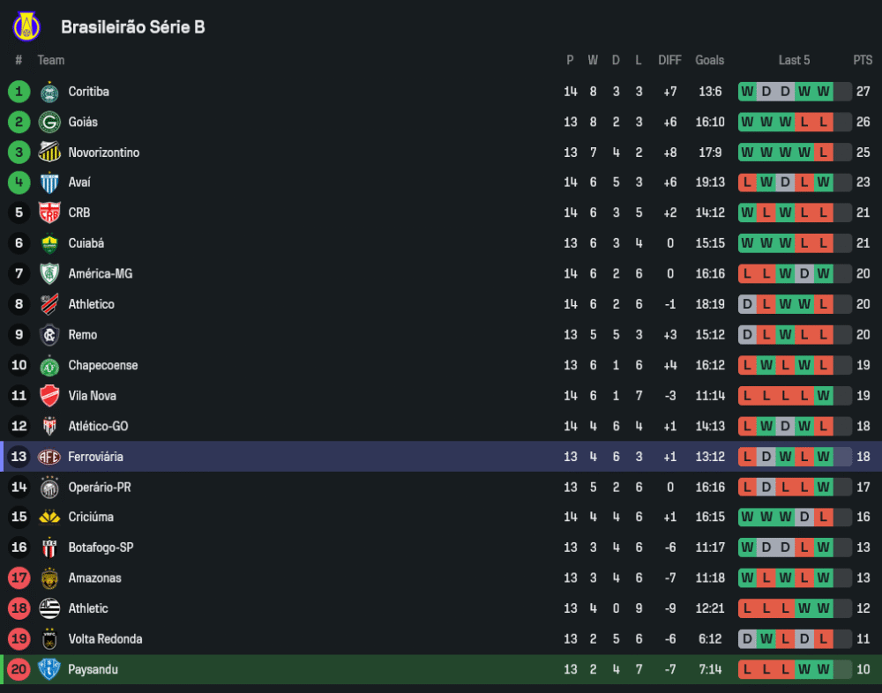The image size is (882, 693).
Task: Sort standings by DIFF column header
Action: click(x=669, y=60)
